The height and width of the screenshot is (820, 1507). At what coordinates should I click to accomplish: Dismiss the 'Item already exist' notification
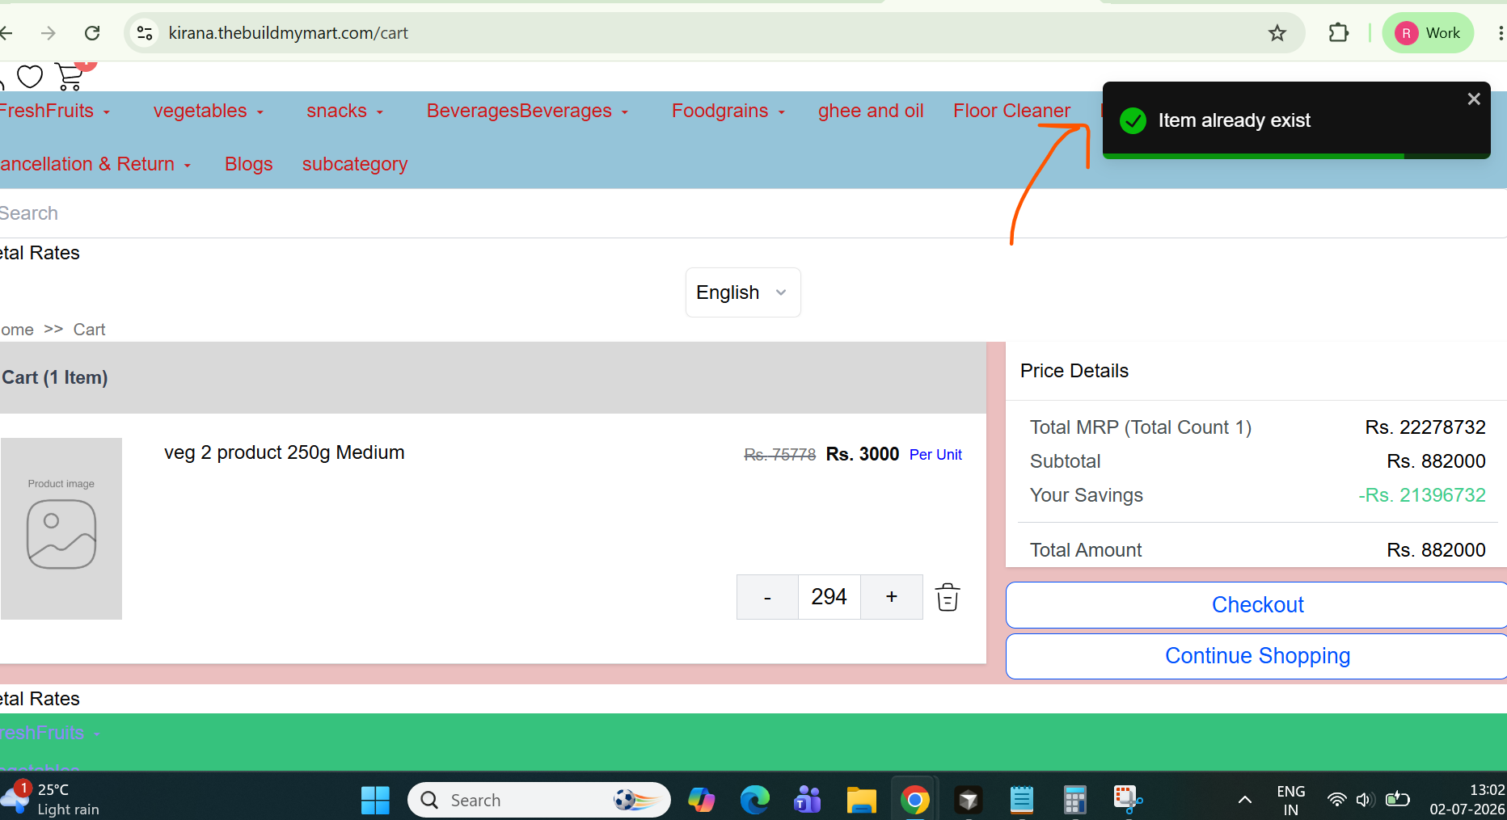click(1474, 99)
